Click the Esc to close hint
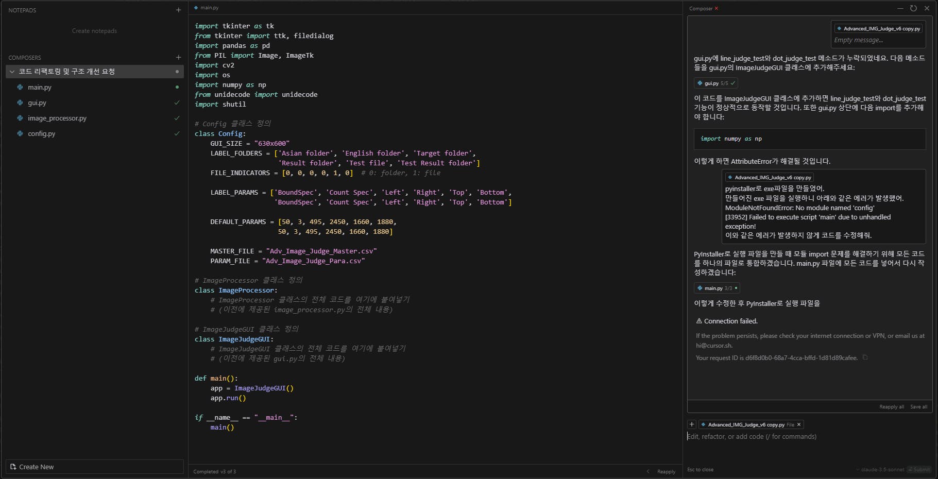The height and width of the screenshot is (479, 938). (x=700, y=469)
